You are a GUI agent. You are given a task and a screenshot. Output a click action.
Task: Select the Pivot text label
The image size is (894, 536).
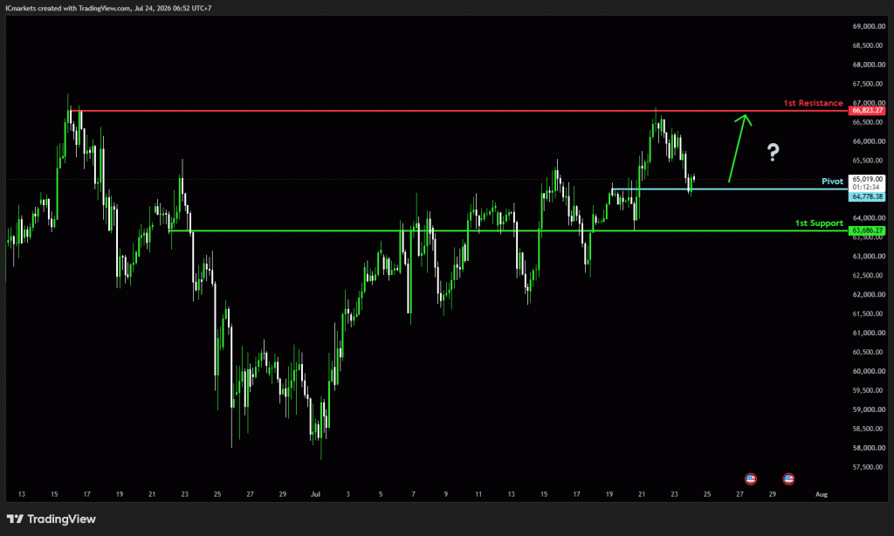[x=832, y=182]
